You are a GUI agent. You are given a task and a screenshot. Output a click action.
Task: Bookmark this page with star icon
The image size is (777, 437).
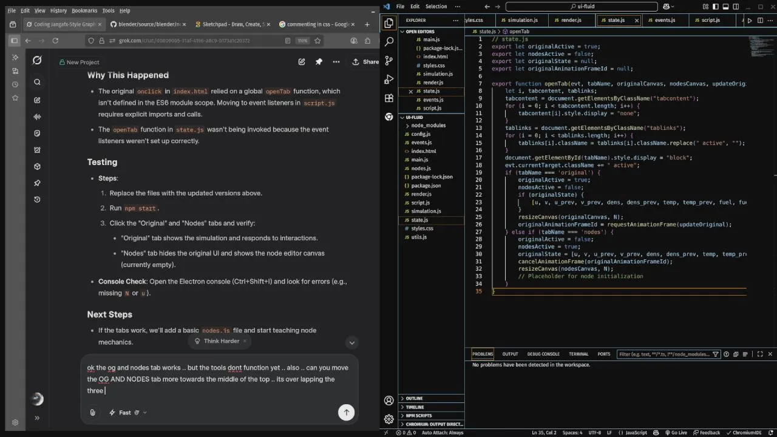(x=317, y=41)
